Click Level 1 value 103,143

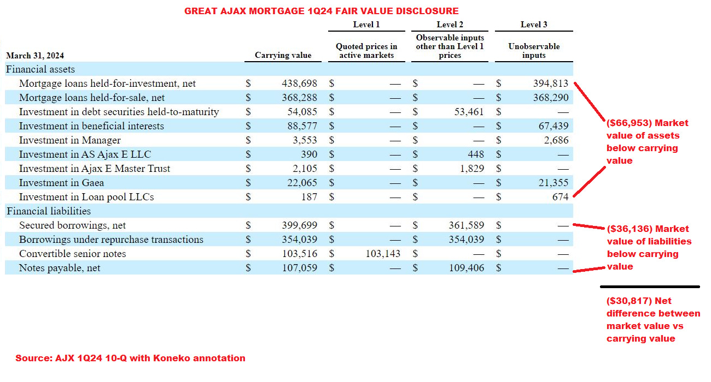[383, 254]
